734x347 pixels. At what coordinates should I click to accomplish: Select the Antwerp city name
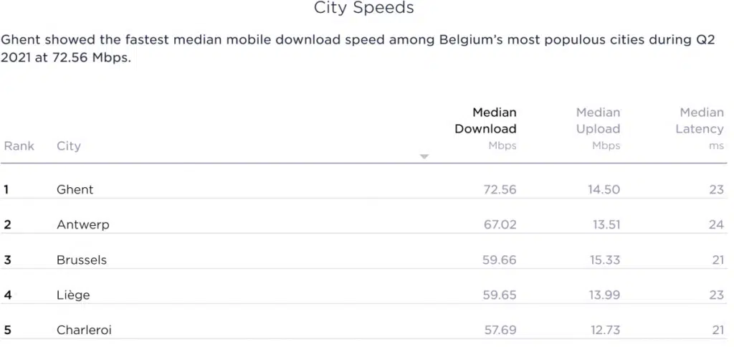pos(83,225)
